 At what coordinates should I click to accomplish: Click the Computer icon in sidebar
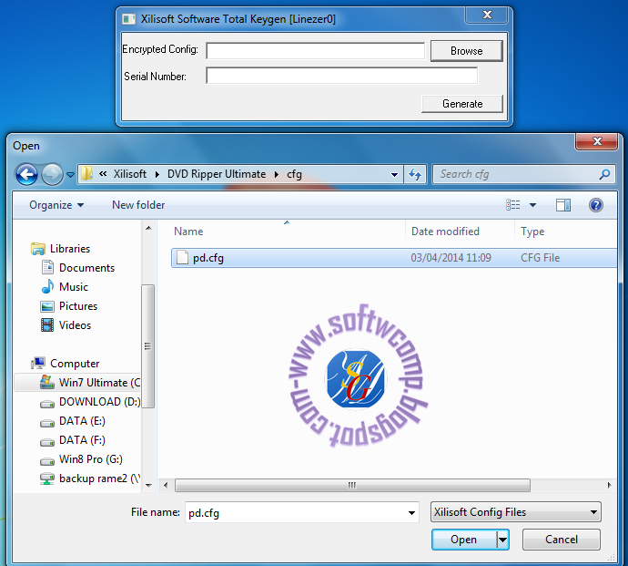coord(38,363)
